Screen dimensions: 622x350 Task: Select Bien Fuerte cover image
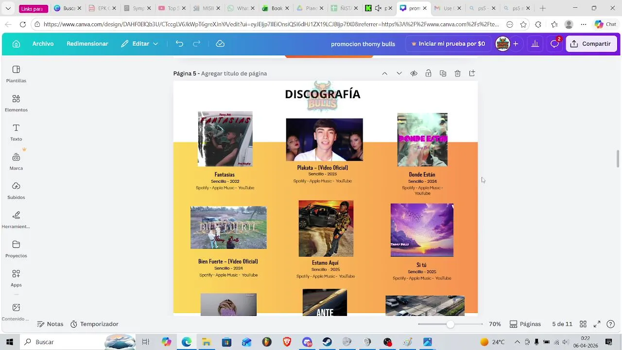click(228, 227)
